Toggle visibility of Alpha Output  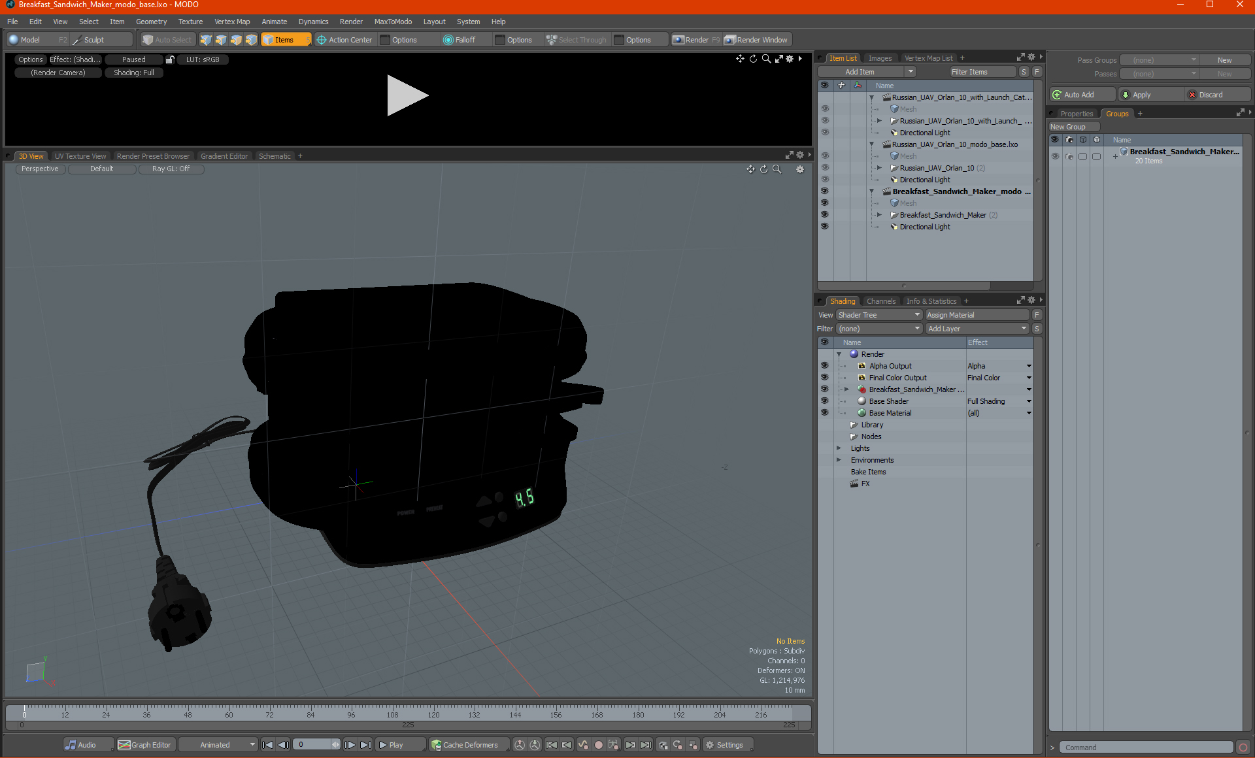tap(824, 366)
